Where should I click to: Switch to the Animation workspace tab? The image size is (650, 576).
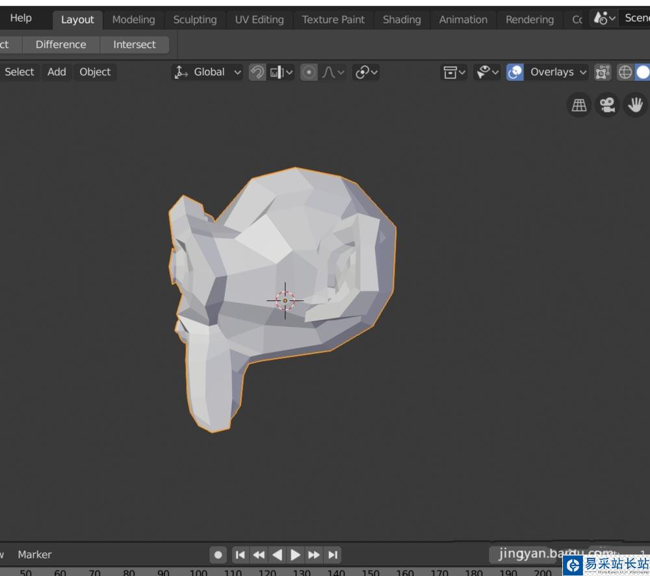pyautogui.click(x=463, y=20)
